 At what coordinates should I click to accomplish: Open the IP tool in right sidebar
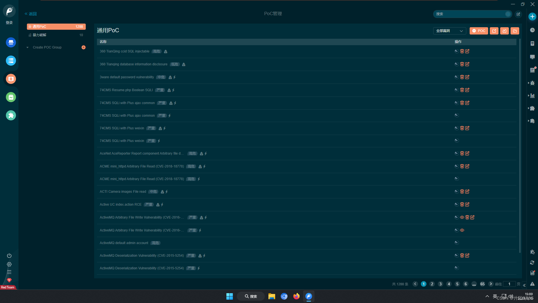(x=532, y=70)
